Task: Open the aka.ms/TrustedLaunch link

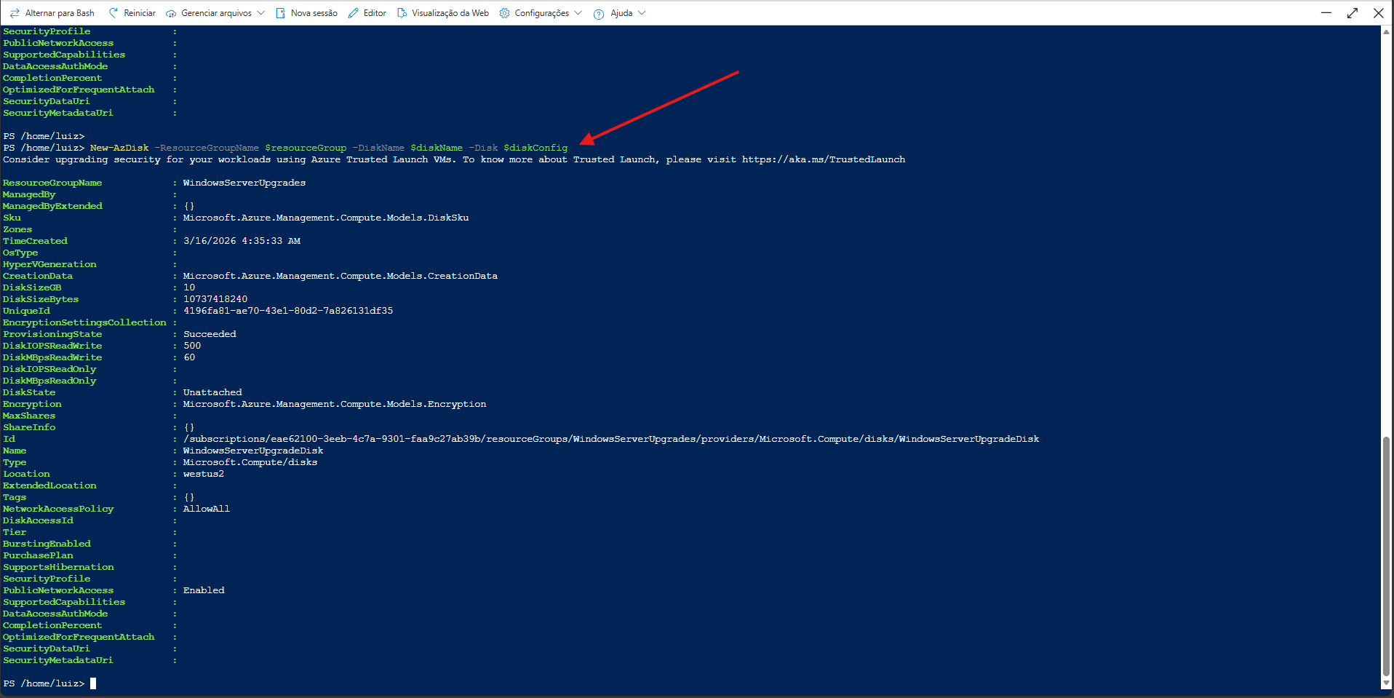Action: click(x=824, y=159)
